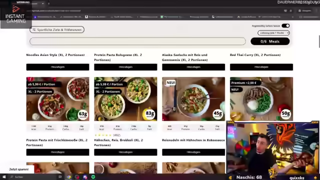This screenshot has width=320, height=180.
Task: Add Alaska-Seelachs mit Reis via Hinzufügen
Action: [x=193, y=67]
